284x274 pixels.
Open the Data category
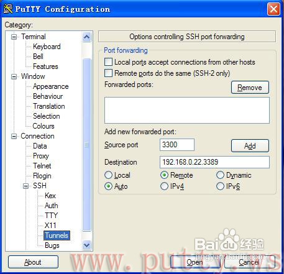click(40, 146)
